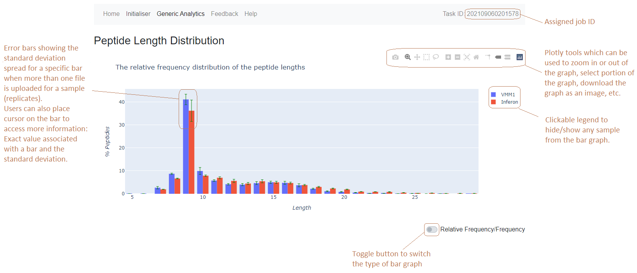
Task: Open the Help link
Action: click(x=251, y=14)
